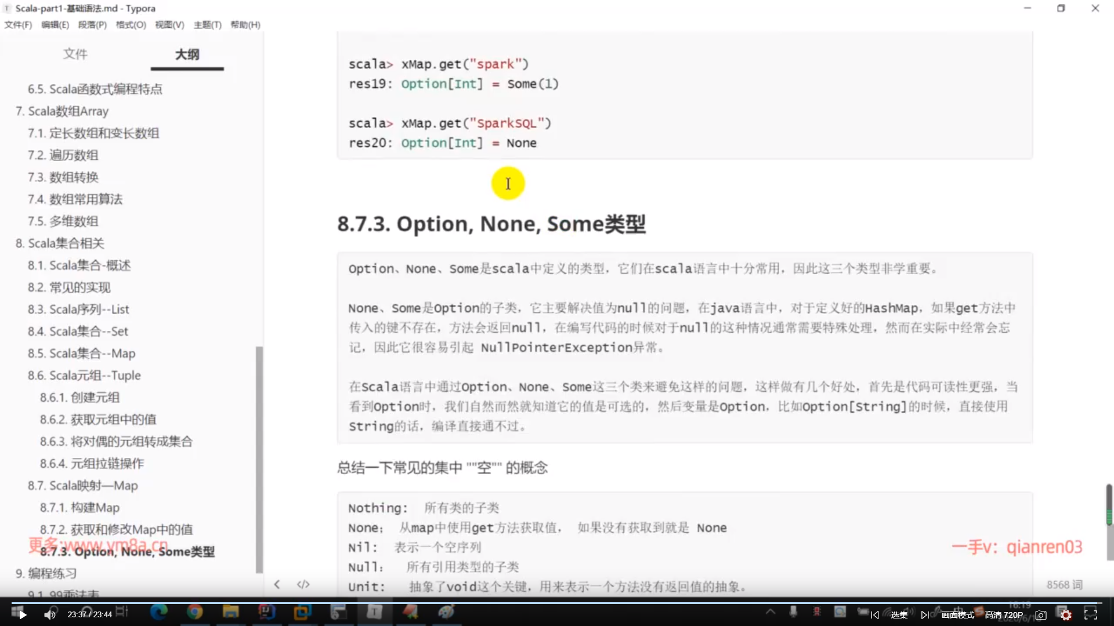Play the video
The height and width of the screenshot is (626, 1114).
tap(23, 615)
